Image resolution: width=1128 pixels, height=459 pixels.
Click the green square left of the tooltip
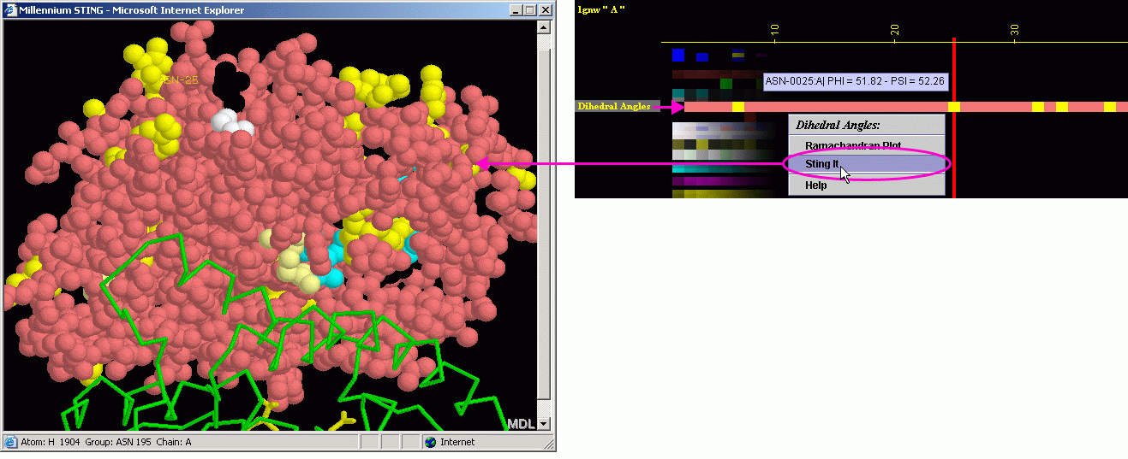[726, 84]
